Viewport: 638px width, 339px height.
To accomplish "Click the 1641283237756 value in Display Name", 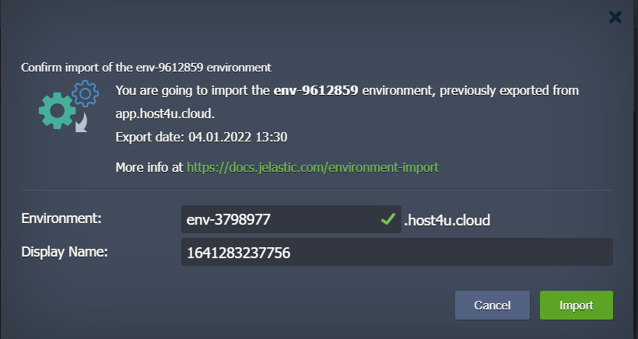I will point(238,253).
